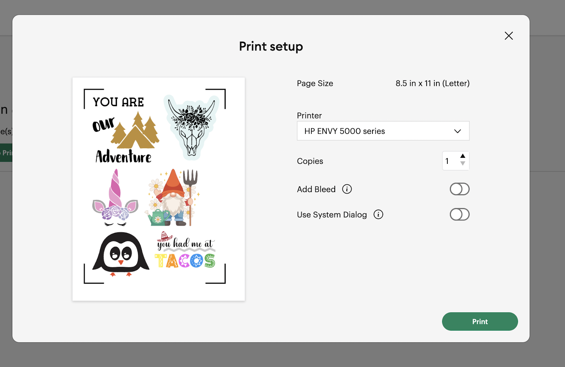Image resolution: width=565 pixels, height=367 pixels.
Task: Increase copies with the up arrow
Action: tap(463, 156)
